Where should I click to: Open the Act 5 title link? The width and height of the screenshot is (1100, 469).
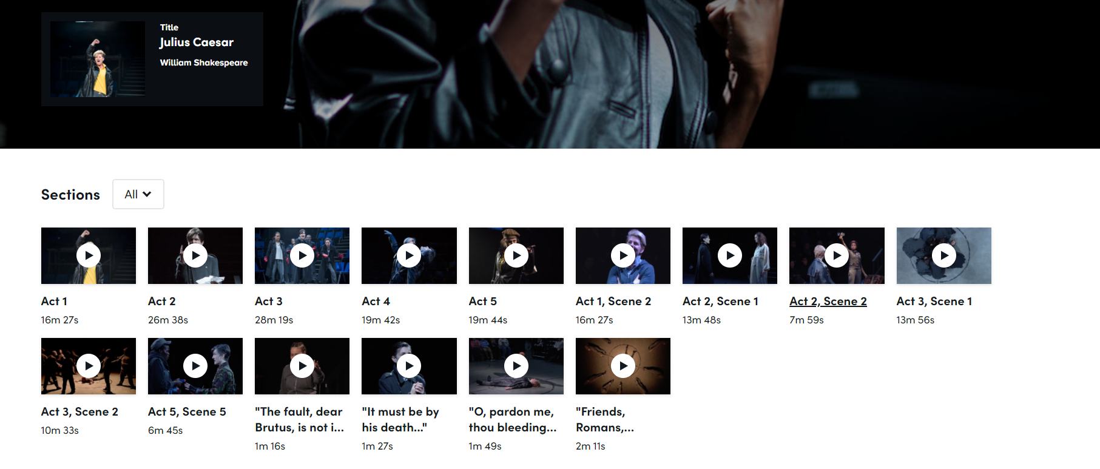pyautogui.click(x=483, y=301)
